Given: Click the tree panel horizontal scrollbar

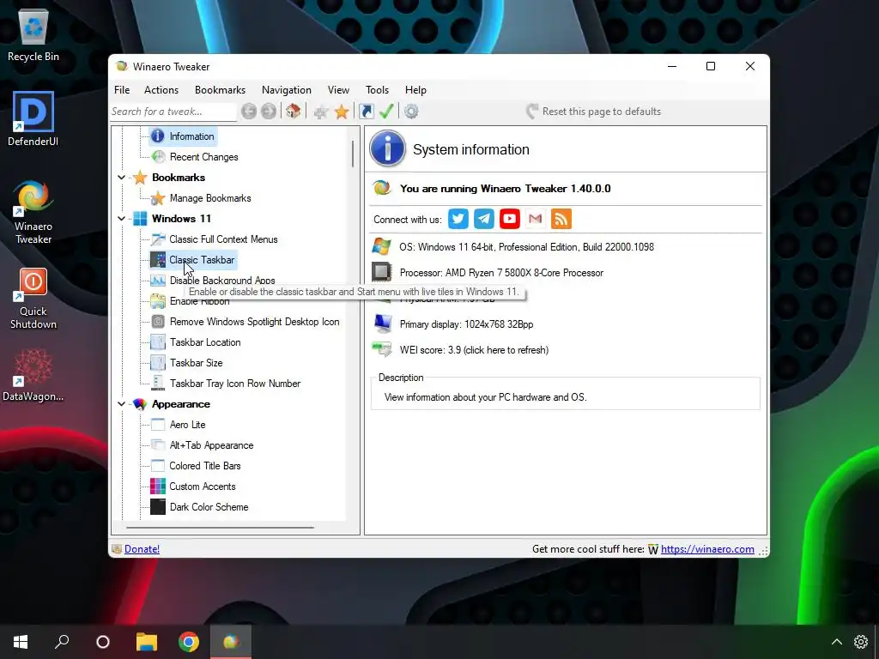Looking at the screenshot, I should pos(220,528).
